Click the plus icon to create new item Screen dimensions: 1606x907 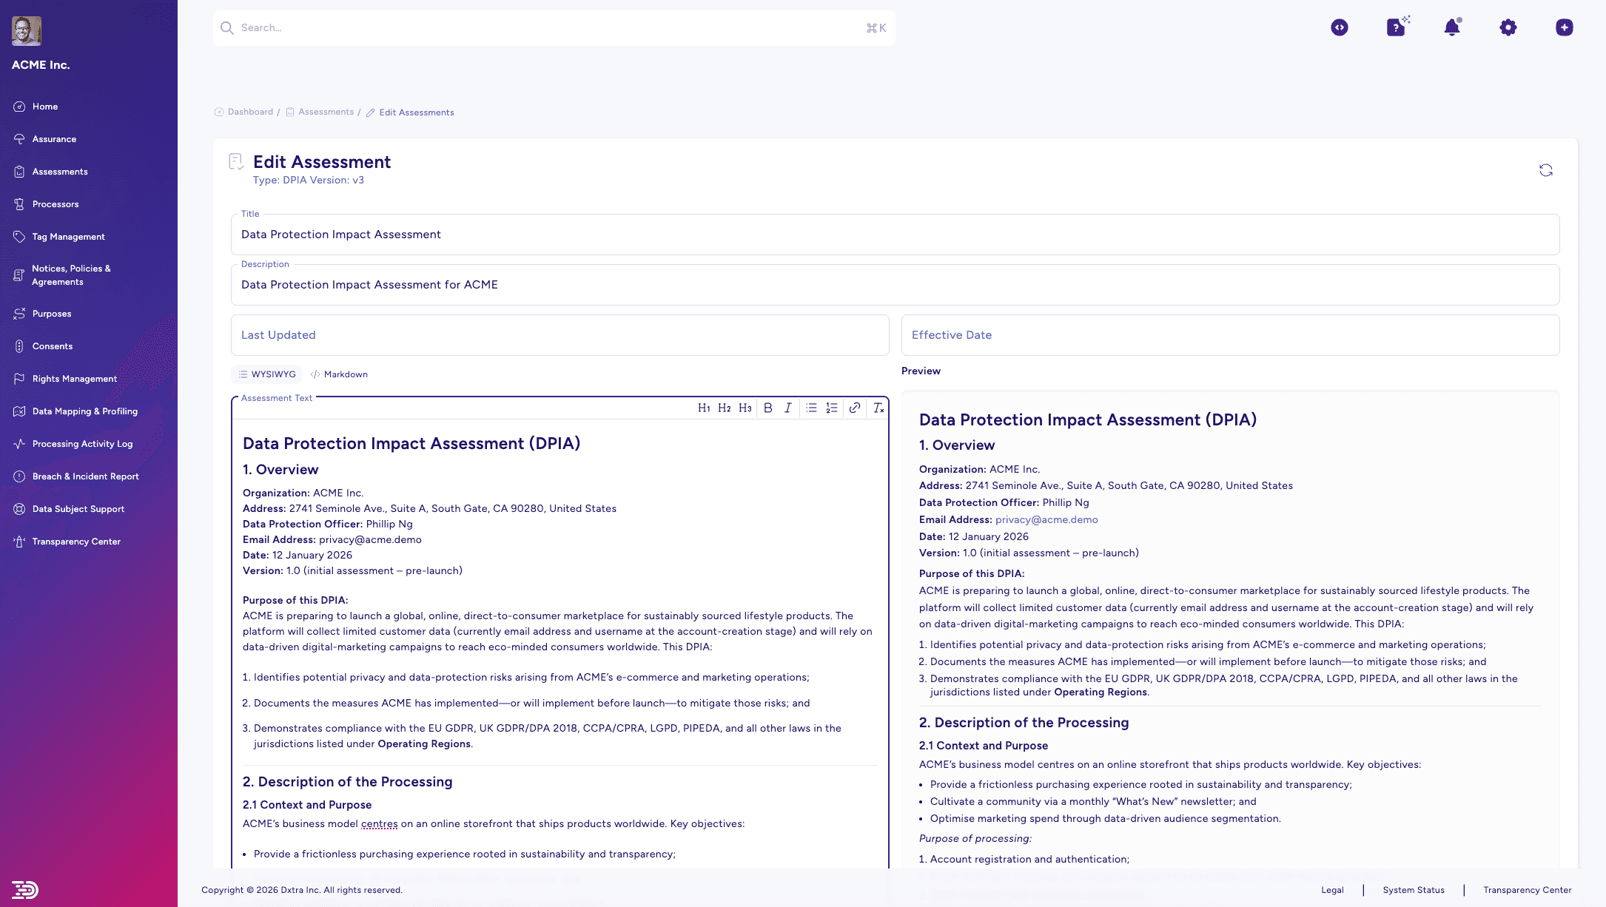point(1564,27)
